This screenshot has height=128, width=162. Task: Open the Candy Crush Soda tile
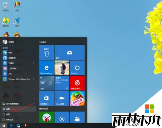pos(77,98)
